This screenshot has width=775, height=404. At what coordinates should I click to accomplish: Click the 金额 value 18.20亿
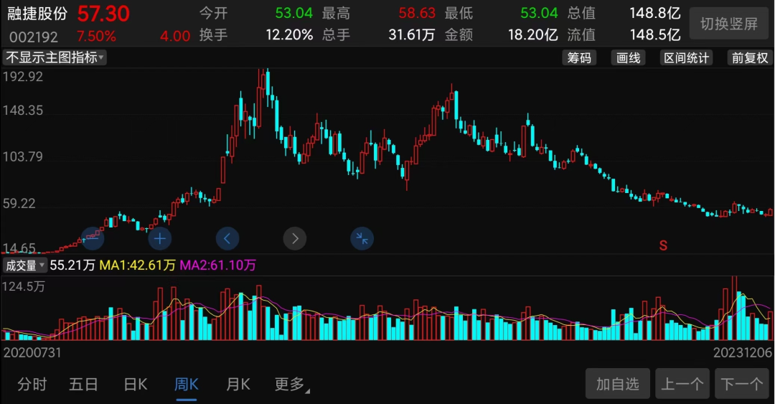pos(532,34)
